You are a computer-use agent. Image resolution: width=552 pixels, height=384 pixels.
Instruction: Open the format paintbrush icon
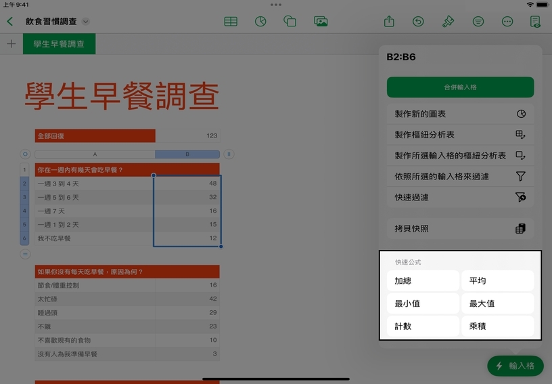(x=448, y=22)
